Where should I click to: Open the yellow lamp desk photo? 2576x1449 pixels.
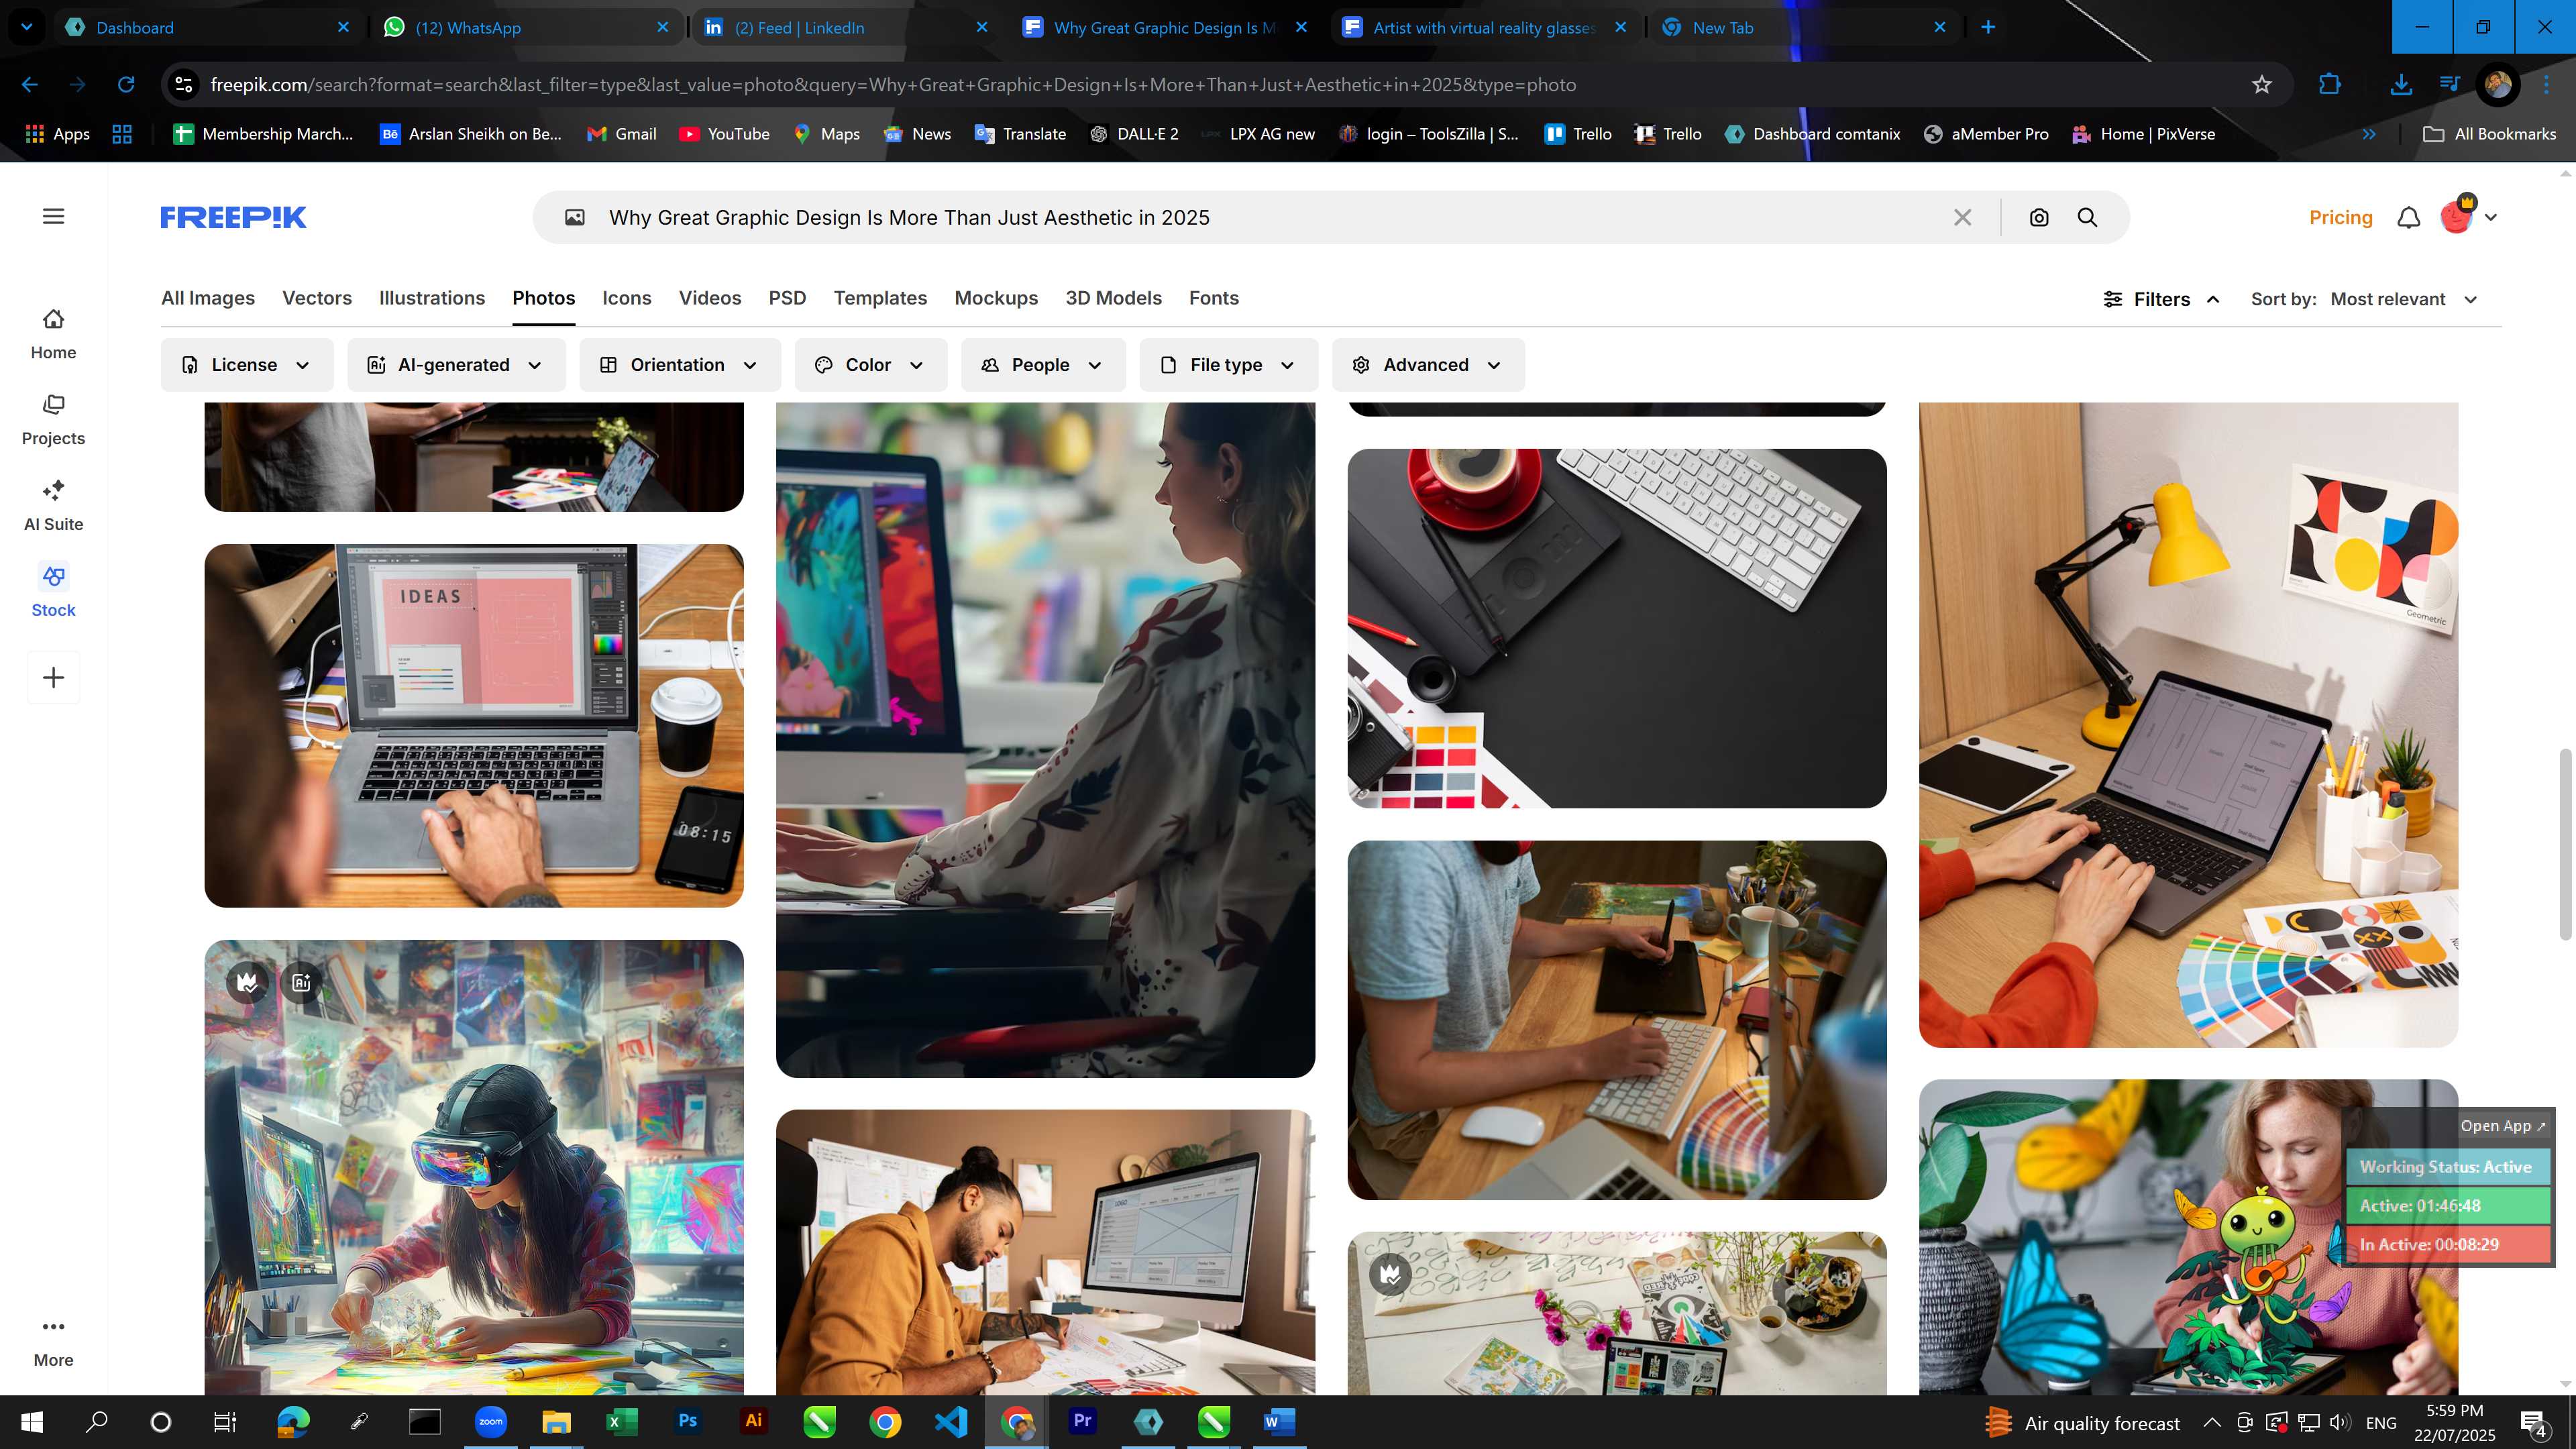click(2188, 725)
